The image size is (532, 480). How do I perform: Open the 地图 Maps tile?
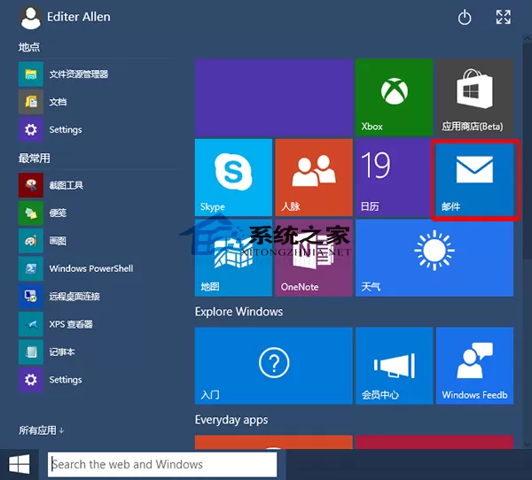click(233, 258)
